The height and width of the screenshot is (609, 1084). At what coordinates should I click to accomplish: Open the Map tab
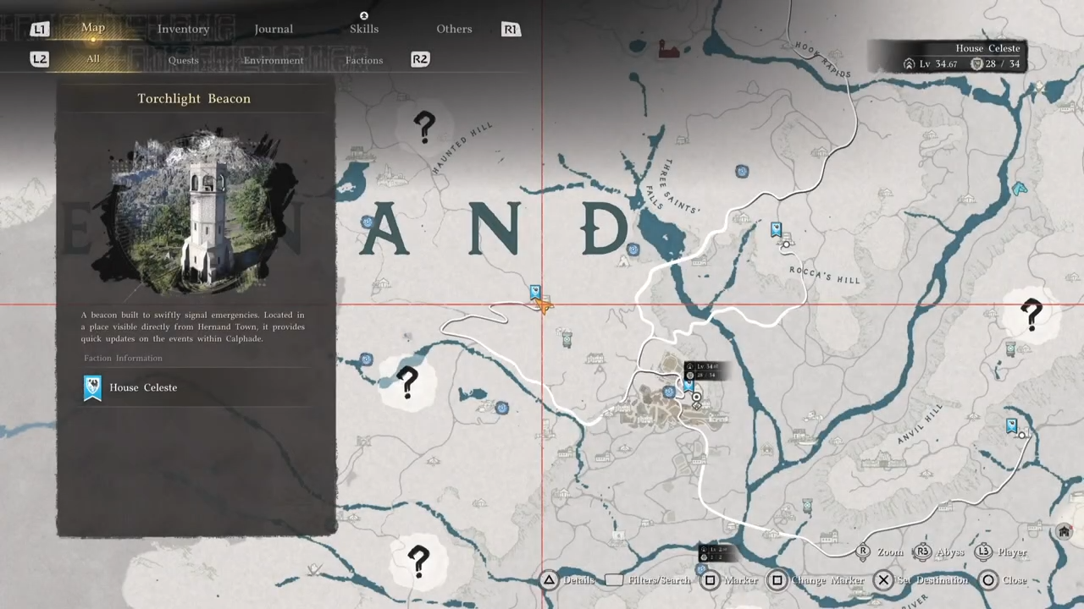[x=93, y=28]
